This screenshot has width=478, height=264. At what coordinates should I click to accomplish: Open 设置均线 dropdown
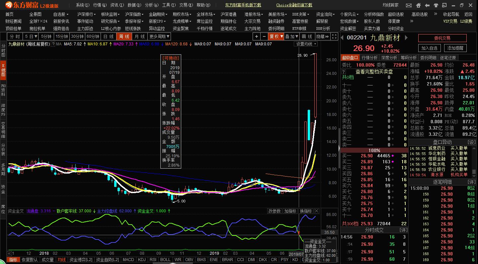coord(306,44)
